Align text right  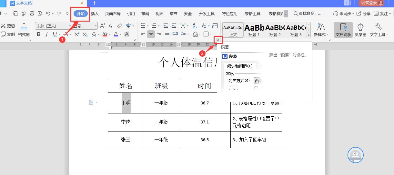tap(159, 34)
